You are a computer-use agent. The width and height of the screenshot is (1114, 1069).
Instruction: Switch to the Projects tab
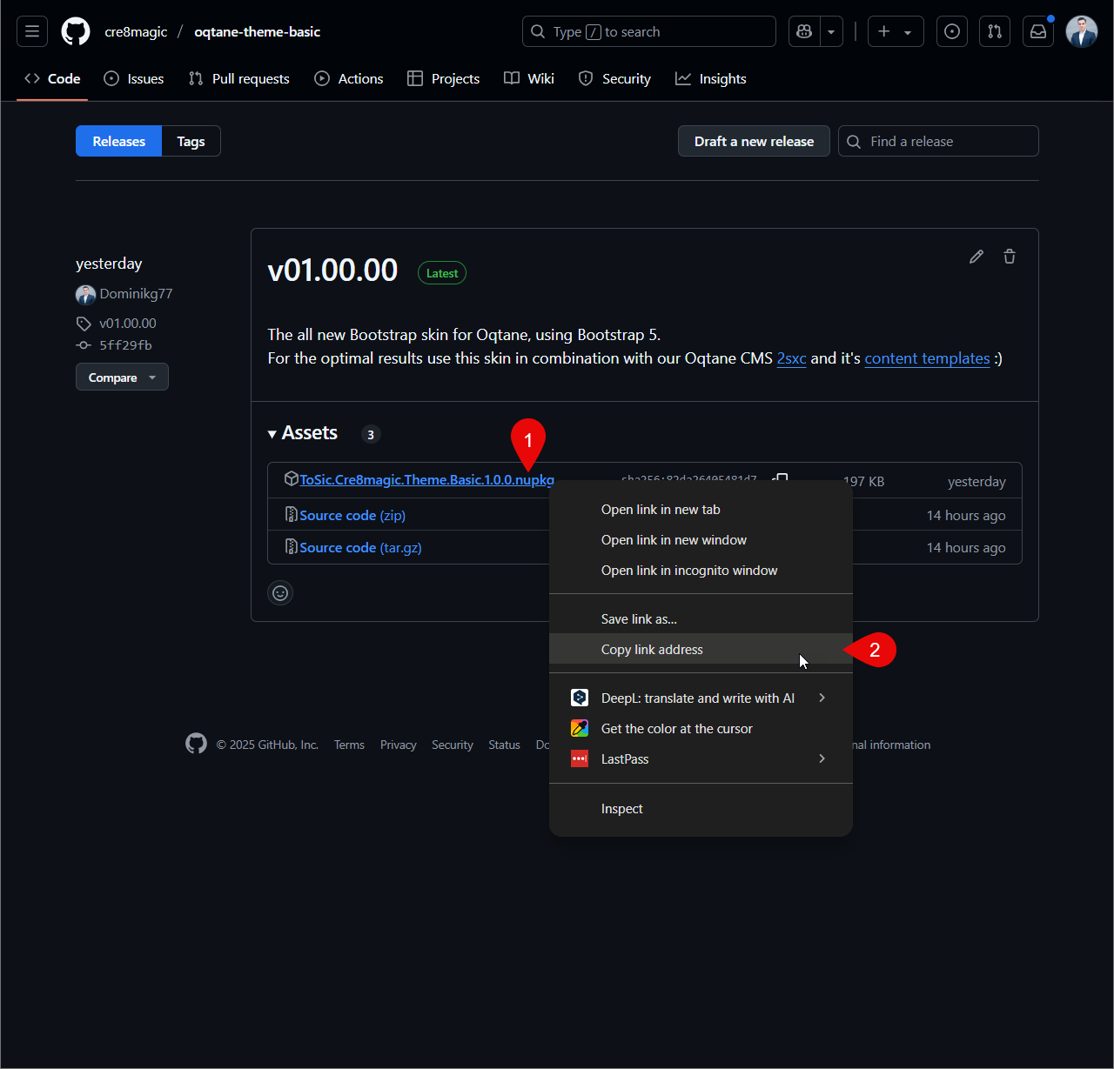tap(444, 78)
